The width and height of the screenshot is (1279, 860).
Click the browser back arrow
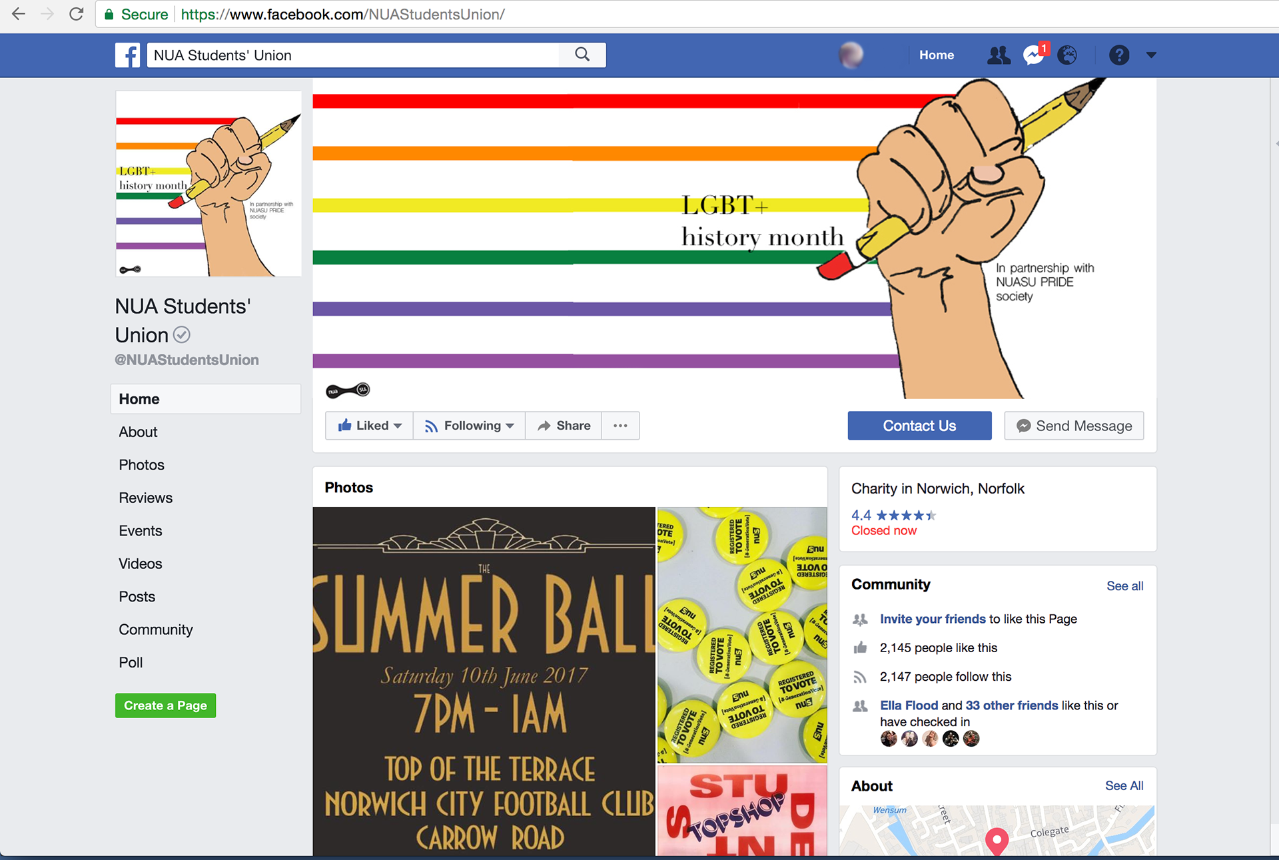[18, 14]
